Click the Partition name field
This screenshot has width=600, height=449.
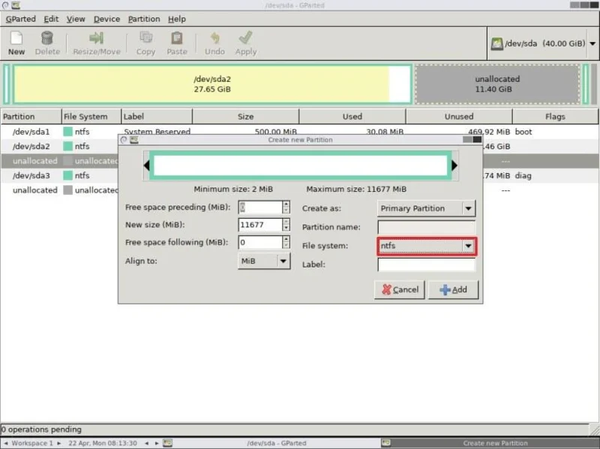click(426, 227)
